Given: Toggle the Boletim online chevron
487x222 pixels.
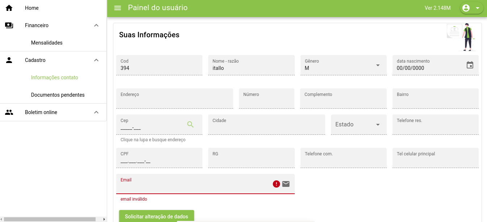Looking at the screenshot, I should coord(96,112).
